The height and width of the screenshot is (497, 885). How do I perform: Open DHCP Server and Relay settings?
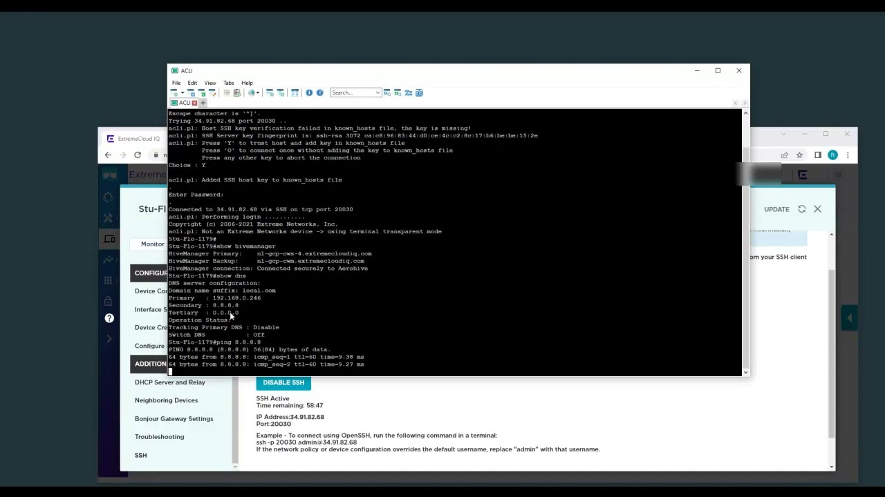pyautogui.click(x=170, y=382)
